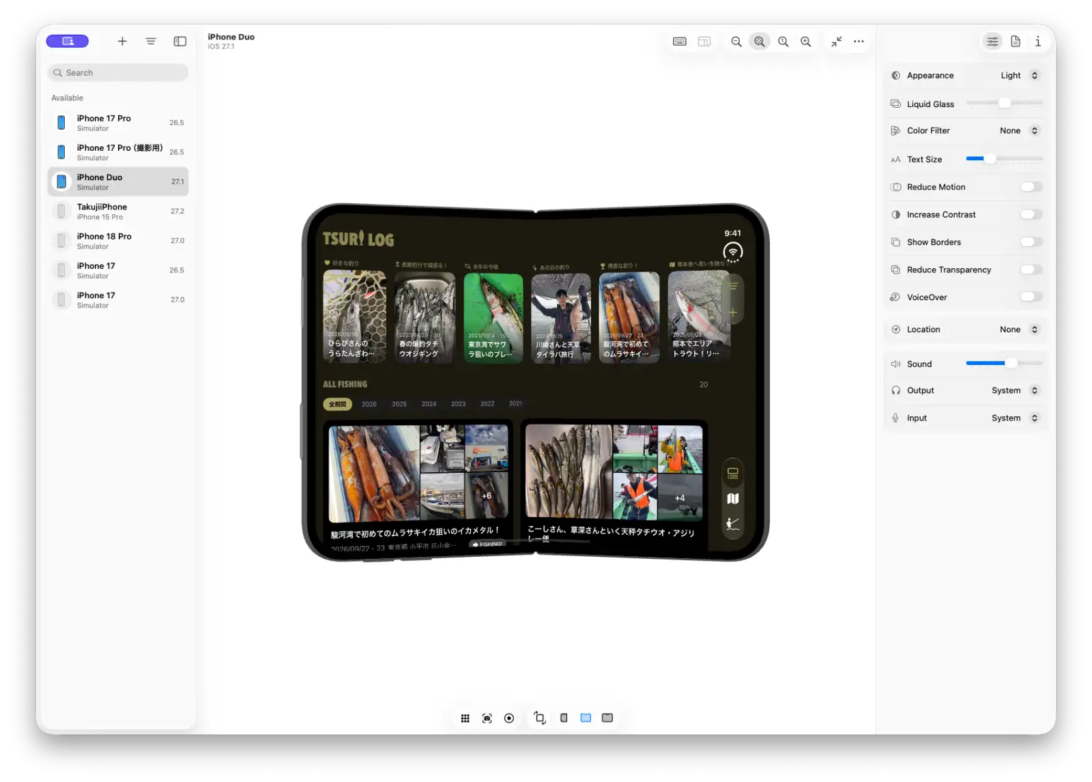The height and width of the screenshot is (782, 1092).
Task: Click the actual size zoom magnifier
Action: click(784, 42)
